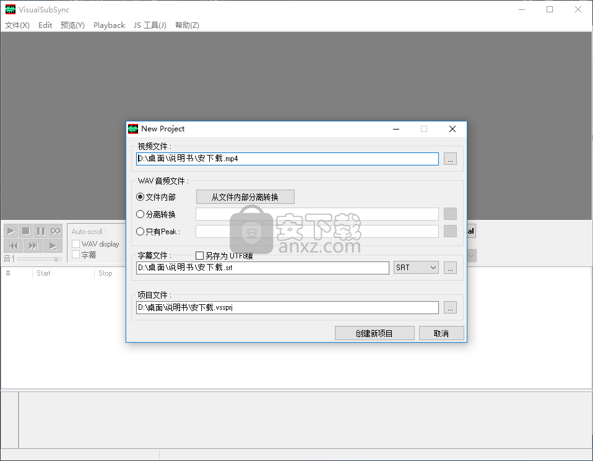This screenshot has height=461, width=593.
Task: Minimize the New Project dialog
Action: tap(396, 129)
